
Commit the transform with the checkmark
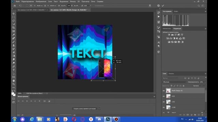coord(163,6)
